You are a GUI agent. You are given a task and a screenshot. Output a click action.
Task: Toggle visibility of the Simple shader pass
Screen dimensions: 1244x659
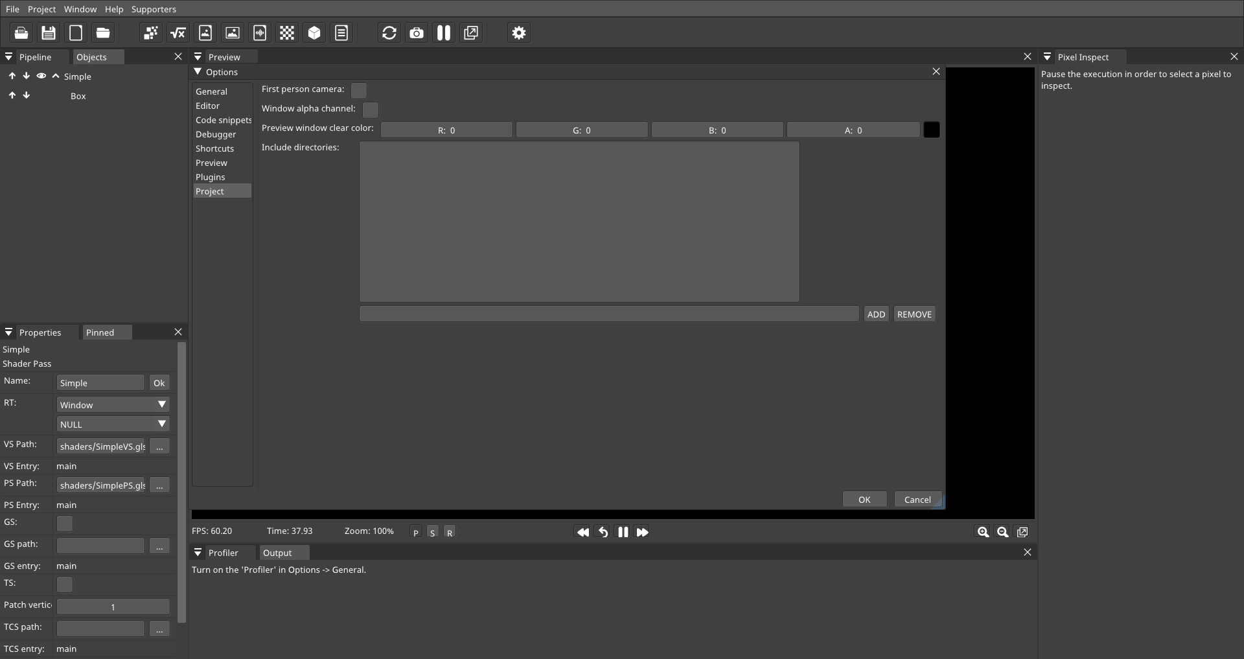(x=41, y=76)
